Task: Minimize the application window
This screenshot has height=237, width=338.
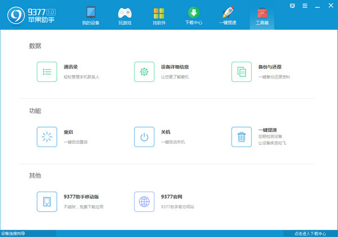Action: pyautogui.click(x=317, y=5)
